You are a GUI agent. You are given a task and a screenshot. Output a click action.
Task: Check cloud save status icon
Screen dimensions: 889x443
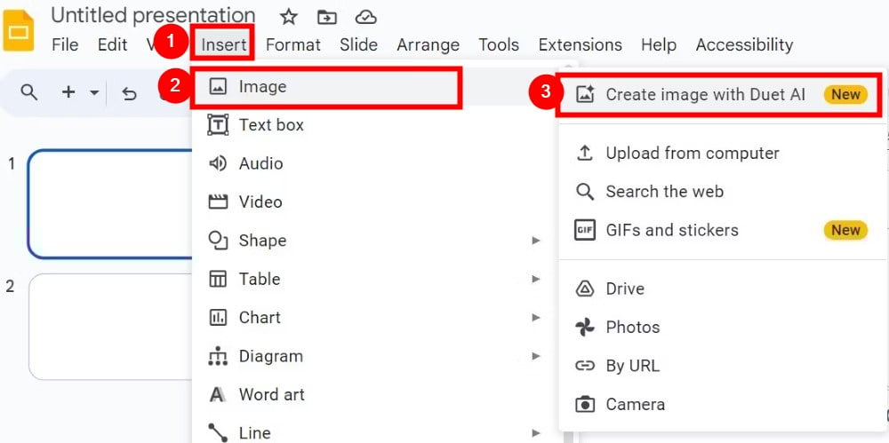[x=365, y=18]
